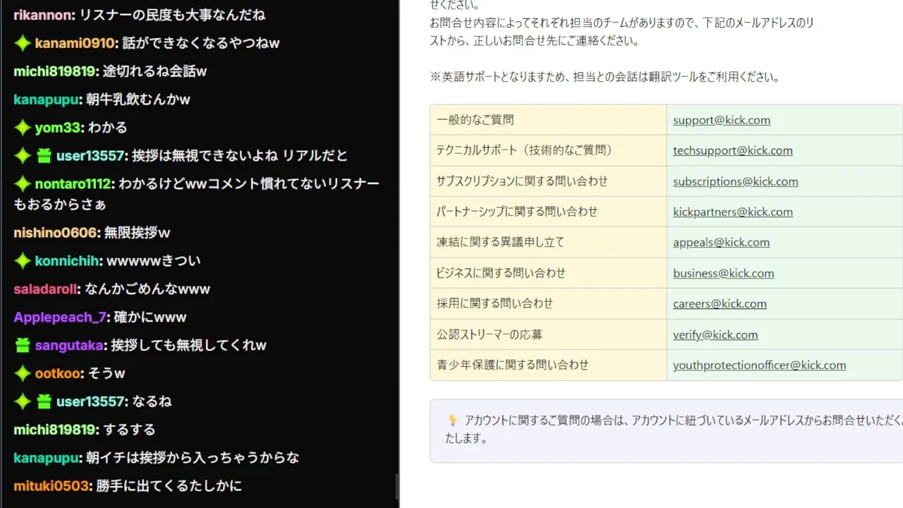The width and height of the screenshot is (903, 508).
Task: Click the green badge icon beside yom33
Action: (23, 128)
